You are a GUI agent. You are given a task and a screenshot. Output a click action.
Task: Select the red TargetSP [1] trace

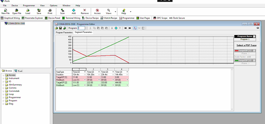pos(245,51)
